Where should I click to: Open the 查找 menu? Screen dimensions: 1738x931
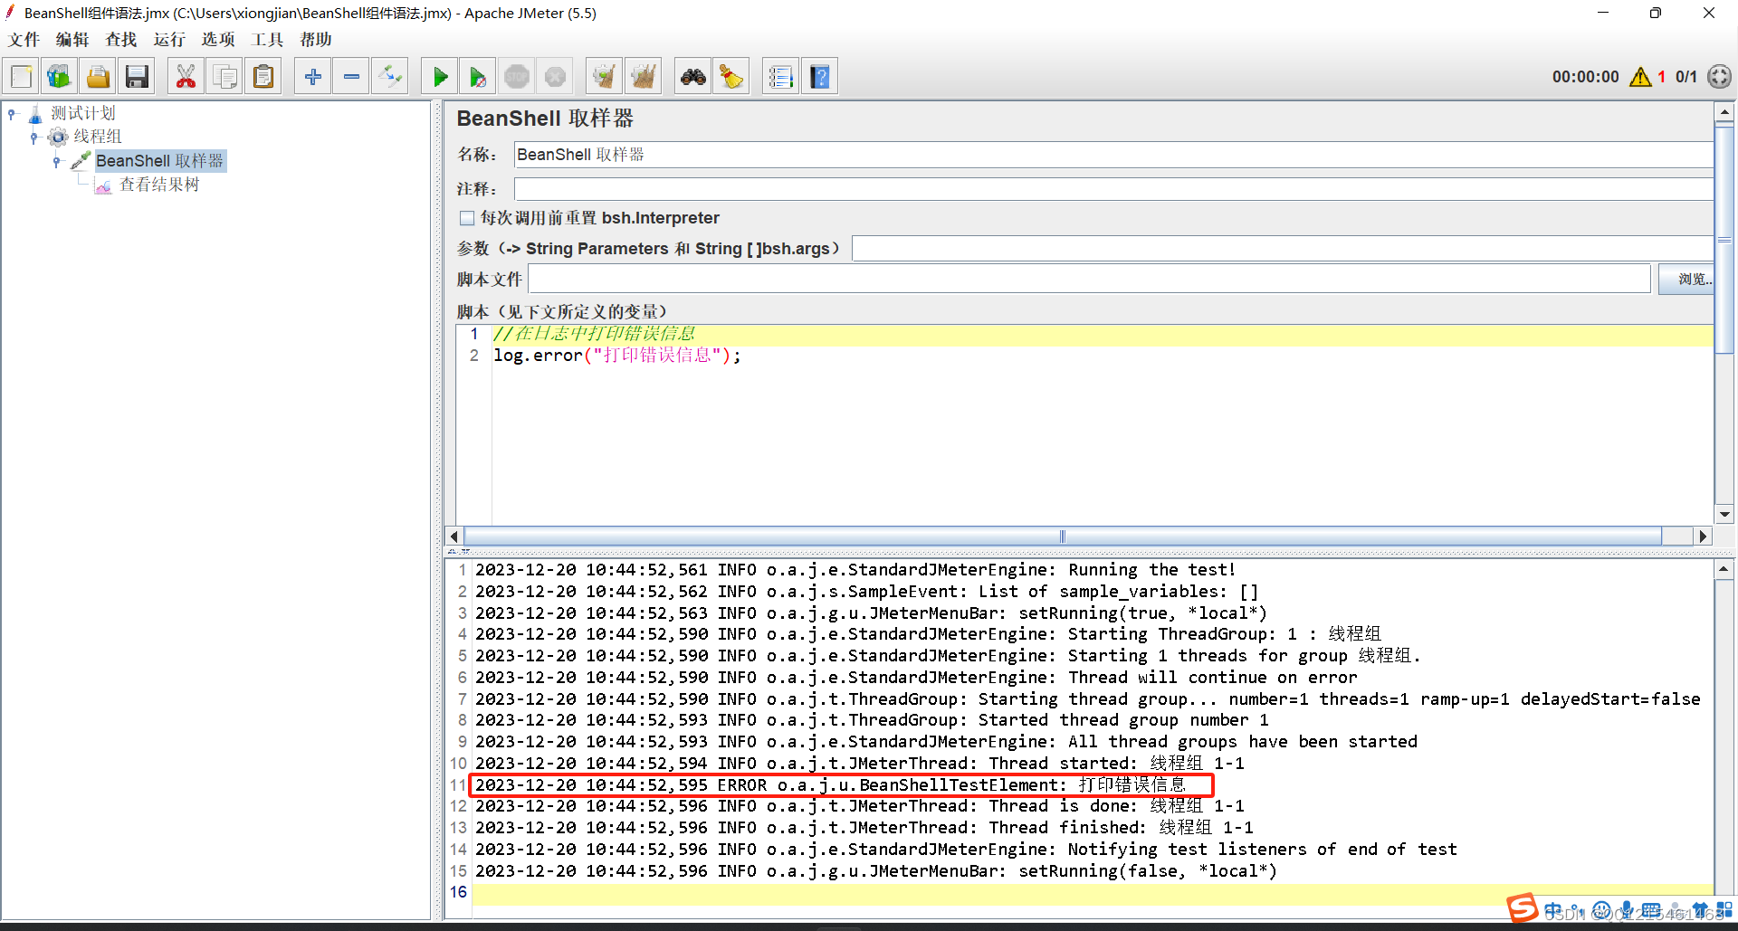pos(121,40)
